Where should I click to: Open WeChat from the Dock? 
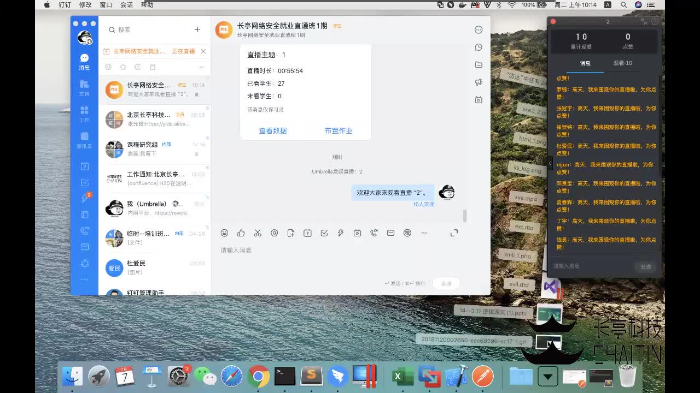coord(205,376)
